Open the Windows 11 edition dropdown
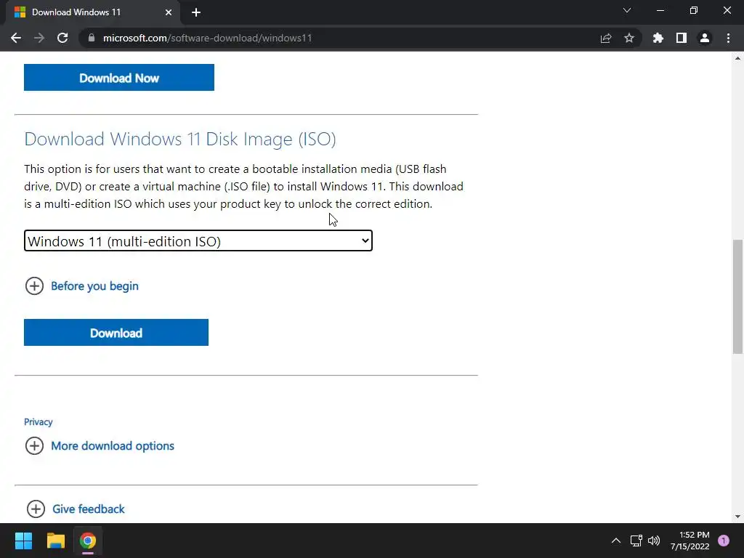Image resolution: width=744 pixels, height=558 pixels. pyautogui.click(x=198, y=240)
